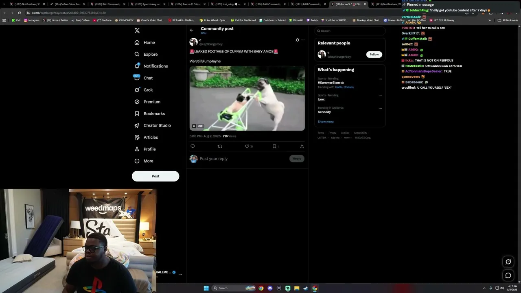The height and width of the screenshot is (293, 521).
Task: Open the Kennedy trend
Action: tap(324, 112)
